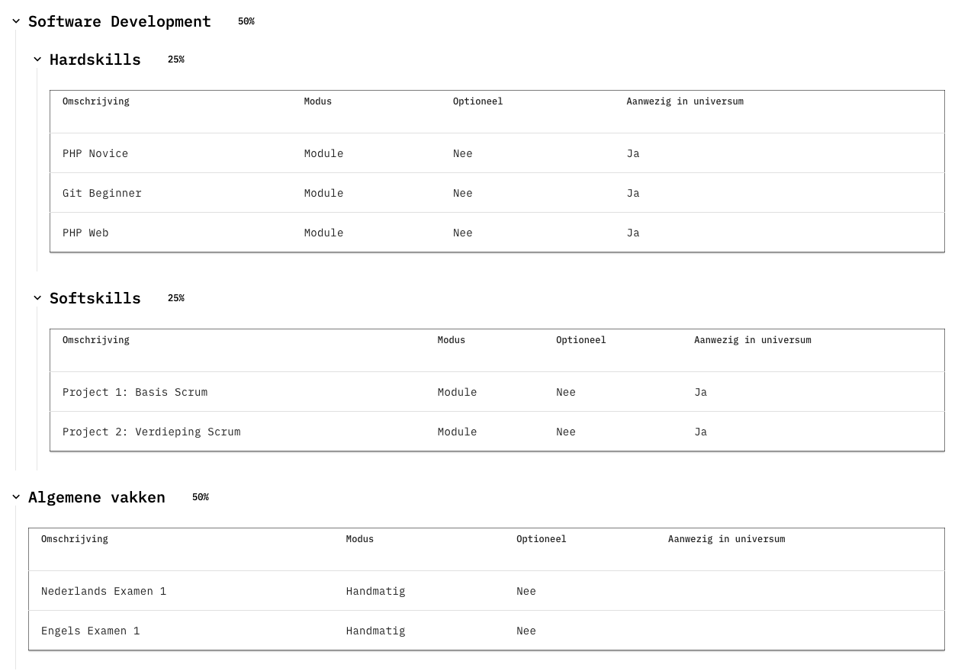This screenshot has height=671, width=958.
Task: Click the 25% weight beside Hardskills
Action: click(176, 59)
